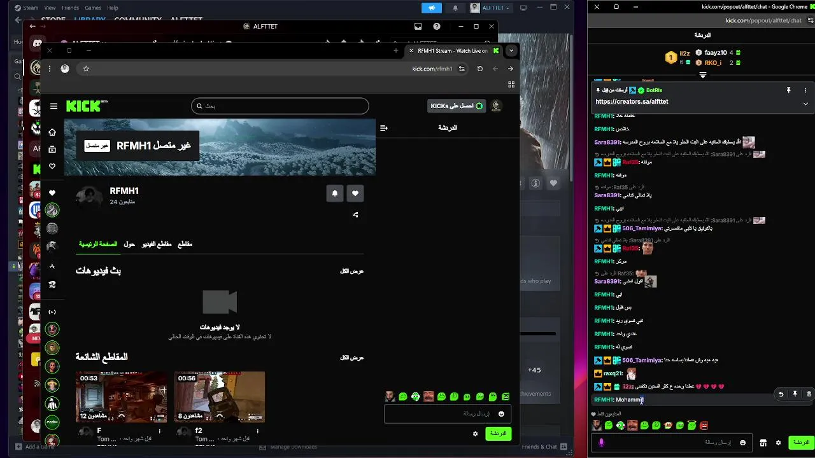Delete the RFMH1 Mohammd message
This screenshot has height=458, width=815.
coord(809,394)
